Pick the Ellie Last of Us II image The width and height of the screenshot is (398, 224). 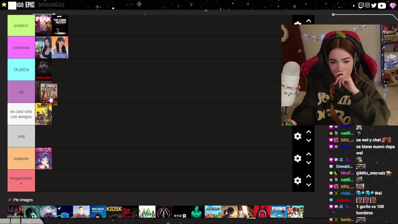click(x=229, y=212)
